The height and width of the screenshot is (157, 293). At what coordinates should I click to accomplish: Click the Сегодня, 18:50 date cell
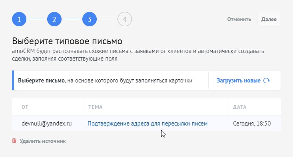(x=252, y=124)
